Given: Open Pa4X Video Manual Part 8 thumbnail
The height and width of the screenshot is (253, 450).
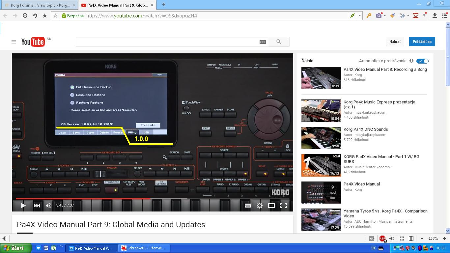Looking at the screenshot, I should point(321,78).
